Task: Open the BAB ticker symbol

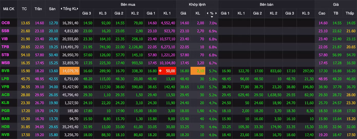Action: click(x=5, y=119)
